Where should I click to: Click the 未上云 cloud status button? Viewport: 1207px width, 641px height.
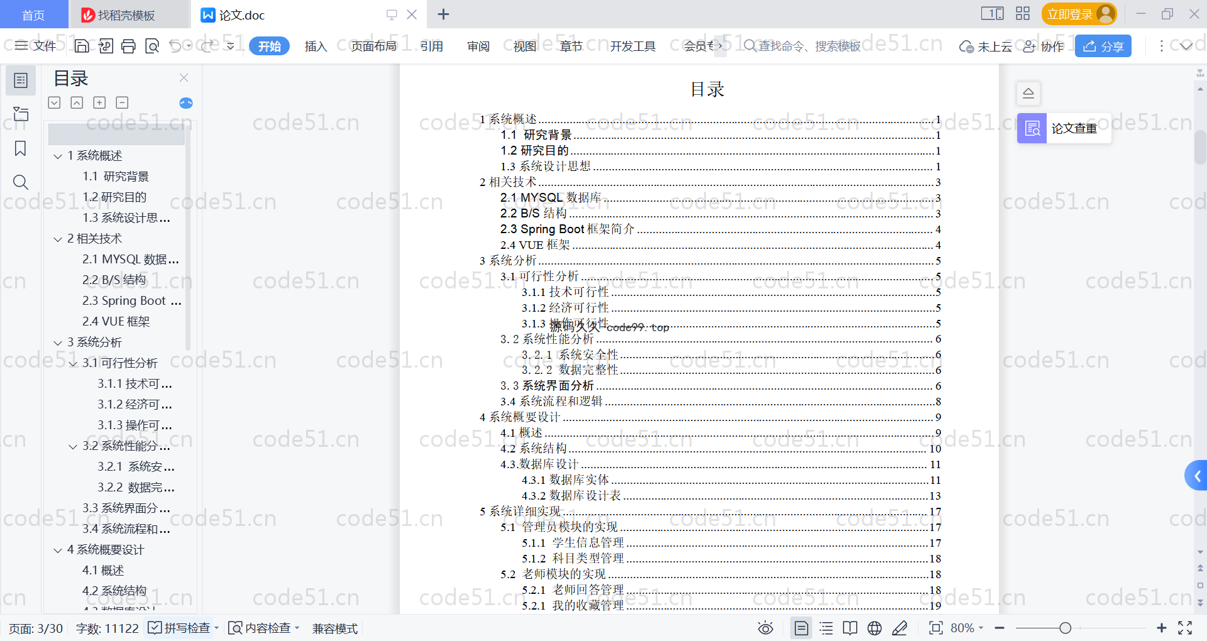[x=986, y=46]
